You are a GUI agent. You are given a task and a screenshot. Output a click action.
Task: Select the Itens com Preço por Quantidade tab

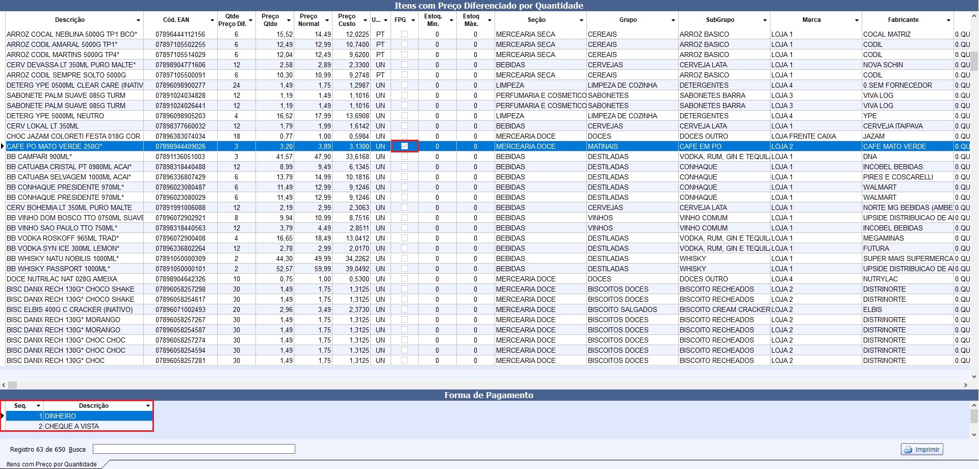[51, 464]
